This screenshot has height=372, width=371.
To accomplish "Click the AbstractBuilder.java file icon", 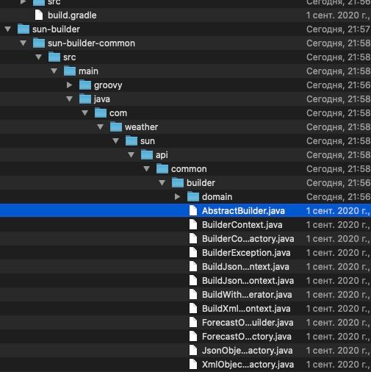I will (193, 210).
